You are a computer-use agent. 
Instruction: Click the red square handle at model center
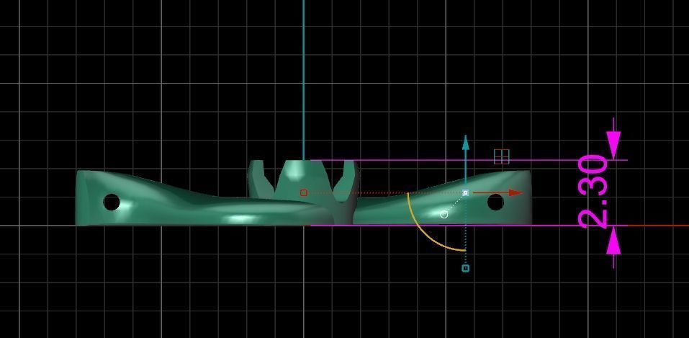[303, 192]
